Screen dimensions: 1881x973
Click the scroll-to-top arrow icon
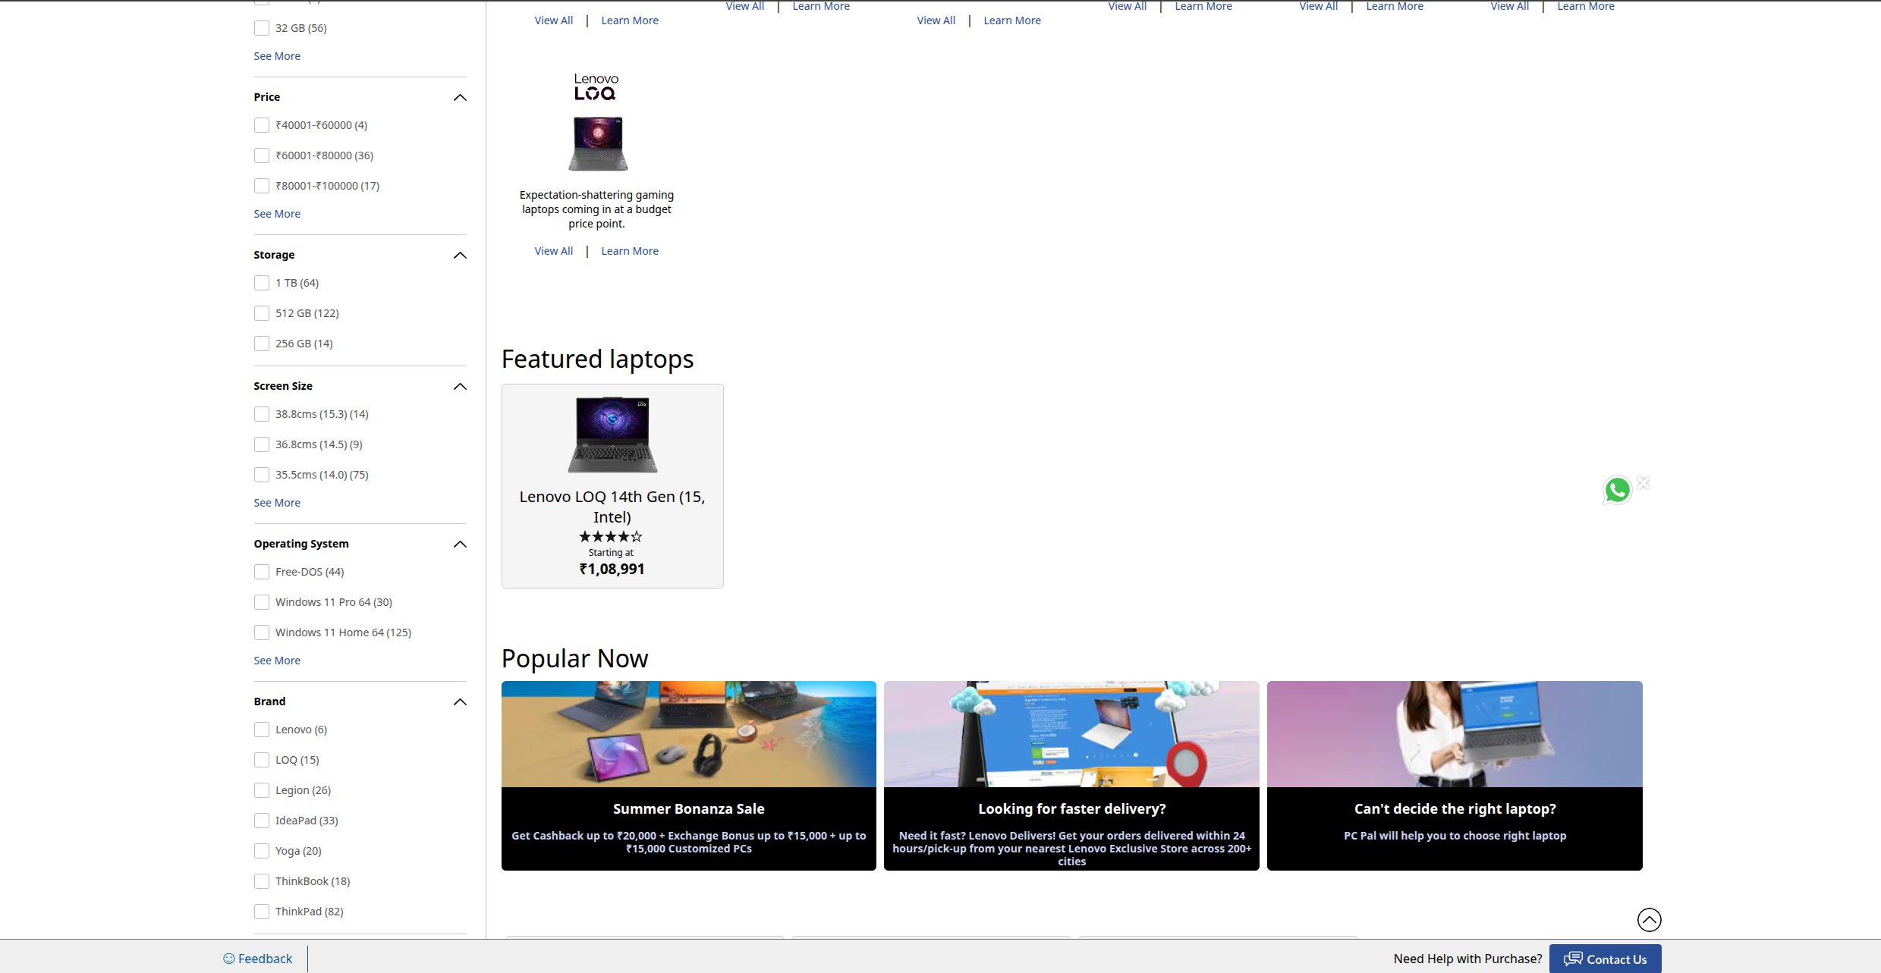point(1649,920)
